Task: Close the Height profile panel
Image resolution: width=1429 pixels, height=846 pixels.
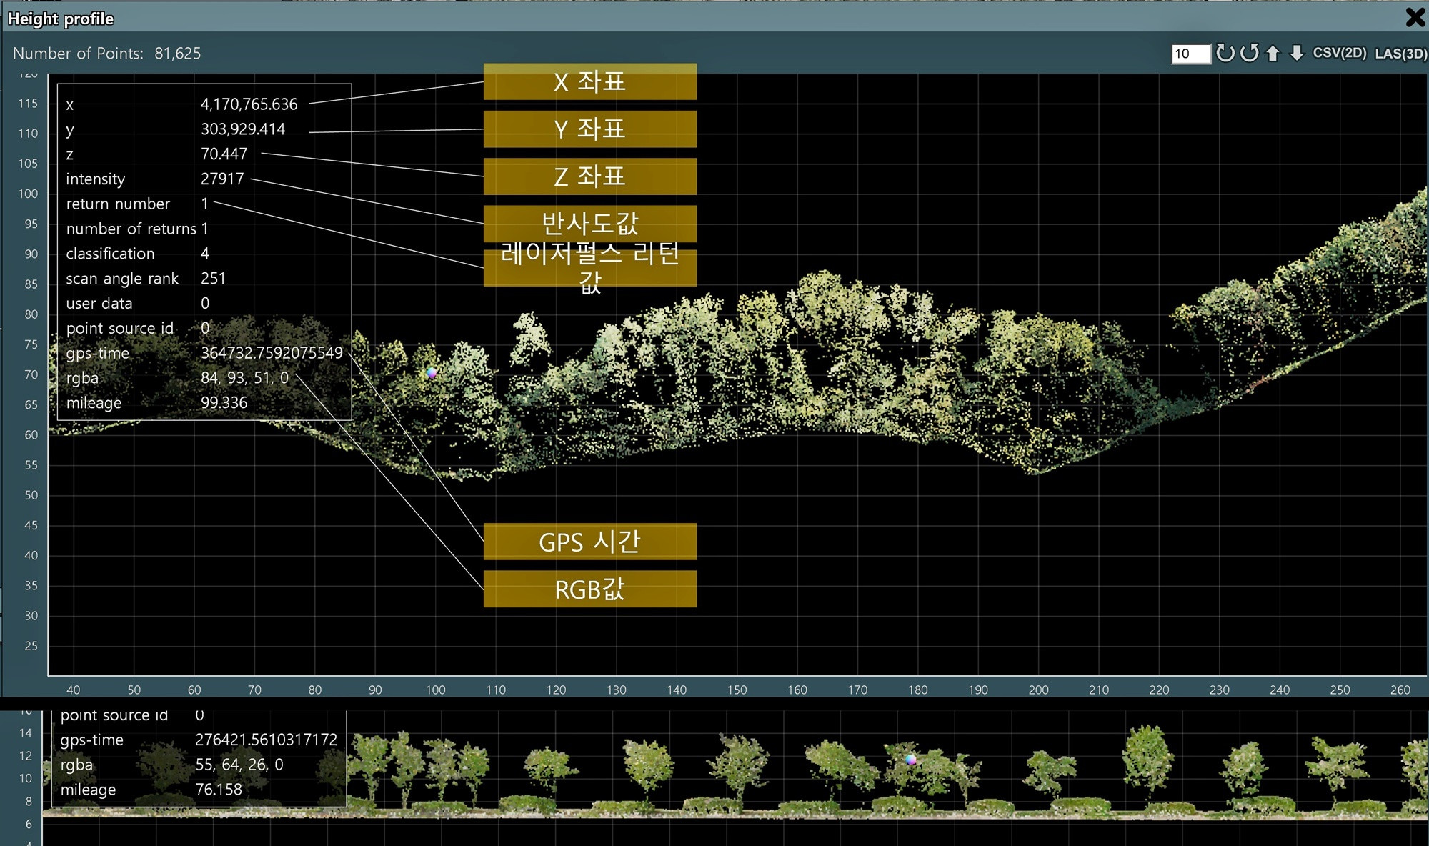Action: click(x=1415, y=17)
